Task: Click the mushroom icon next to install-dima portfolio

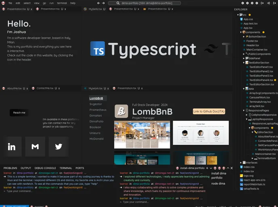Action: (177, 168)
